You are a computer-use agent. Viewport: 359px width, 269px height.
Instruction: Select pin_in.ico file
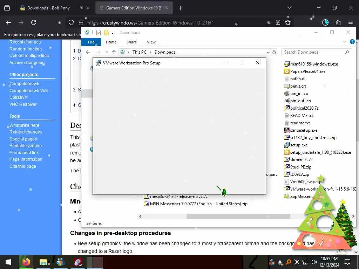296,93
